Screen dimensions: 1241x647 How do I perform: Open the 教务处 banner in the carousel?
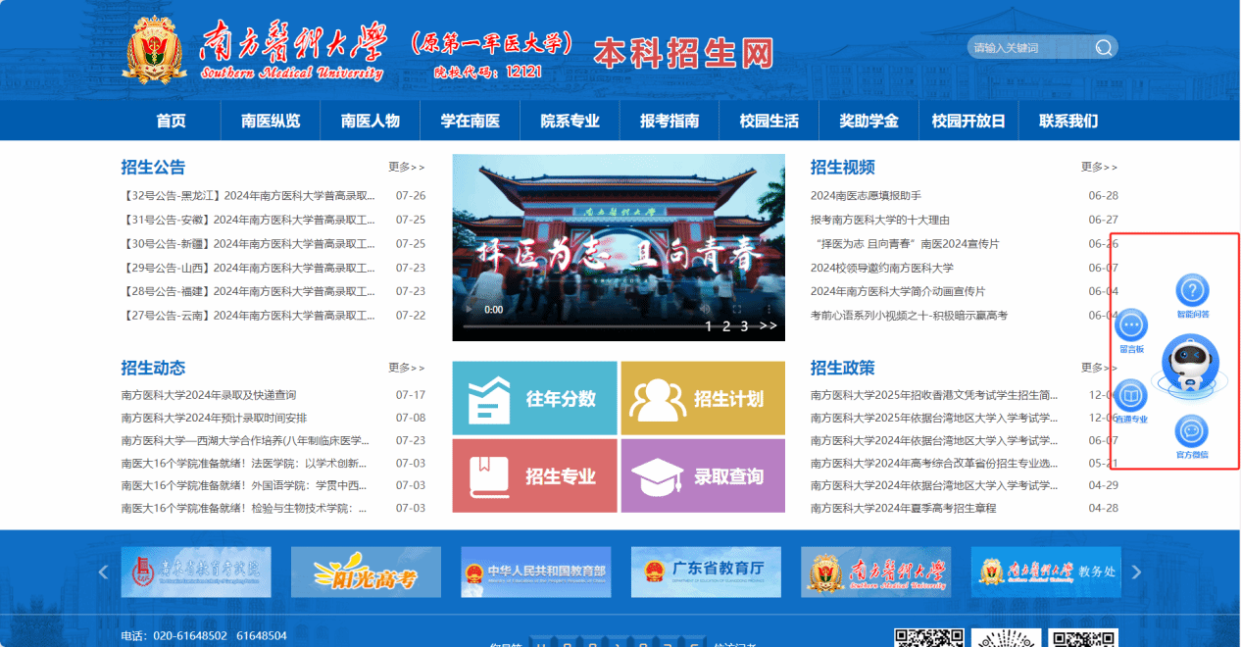1046,572
